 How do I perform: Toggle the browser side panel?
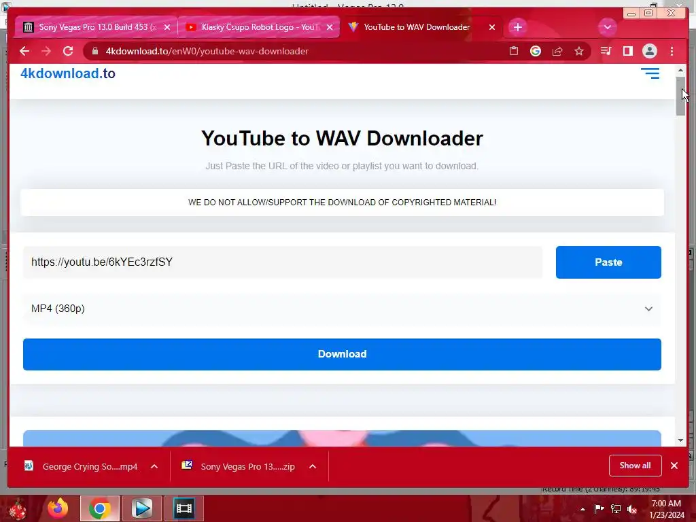coord(627,51)
